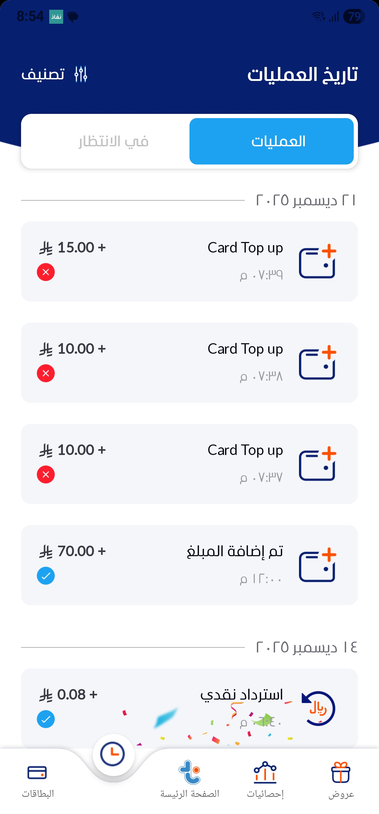Open the استرداد نقدي 0.08 cashback entry
This screenshot has height=814, width=379.
(189, 708)
